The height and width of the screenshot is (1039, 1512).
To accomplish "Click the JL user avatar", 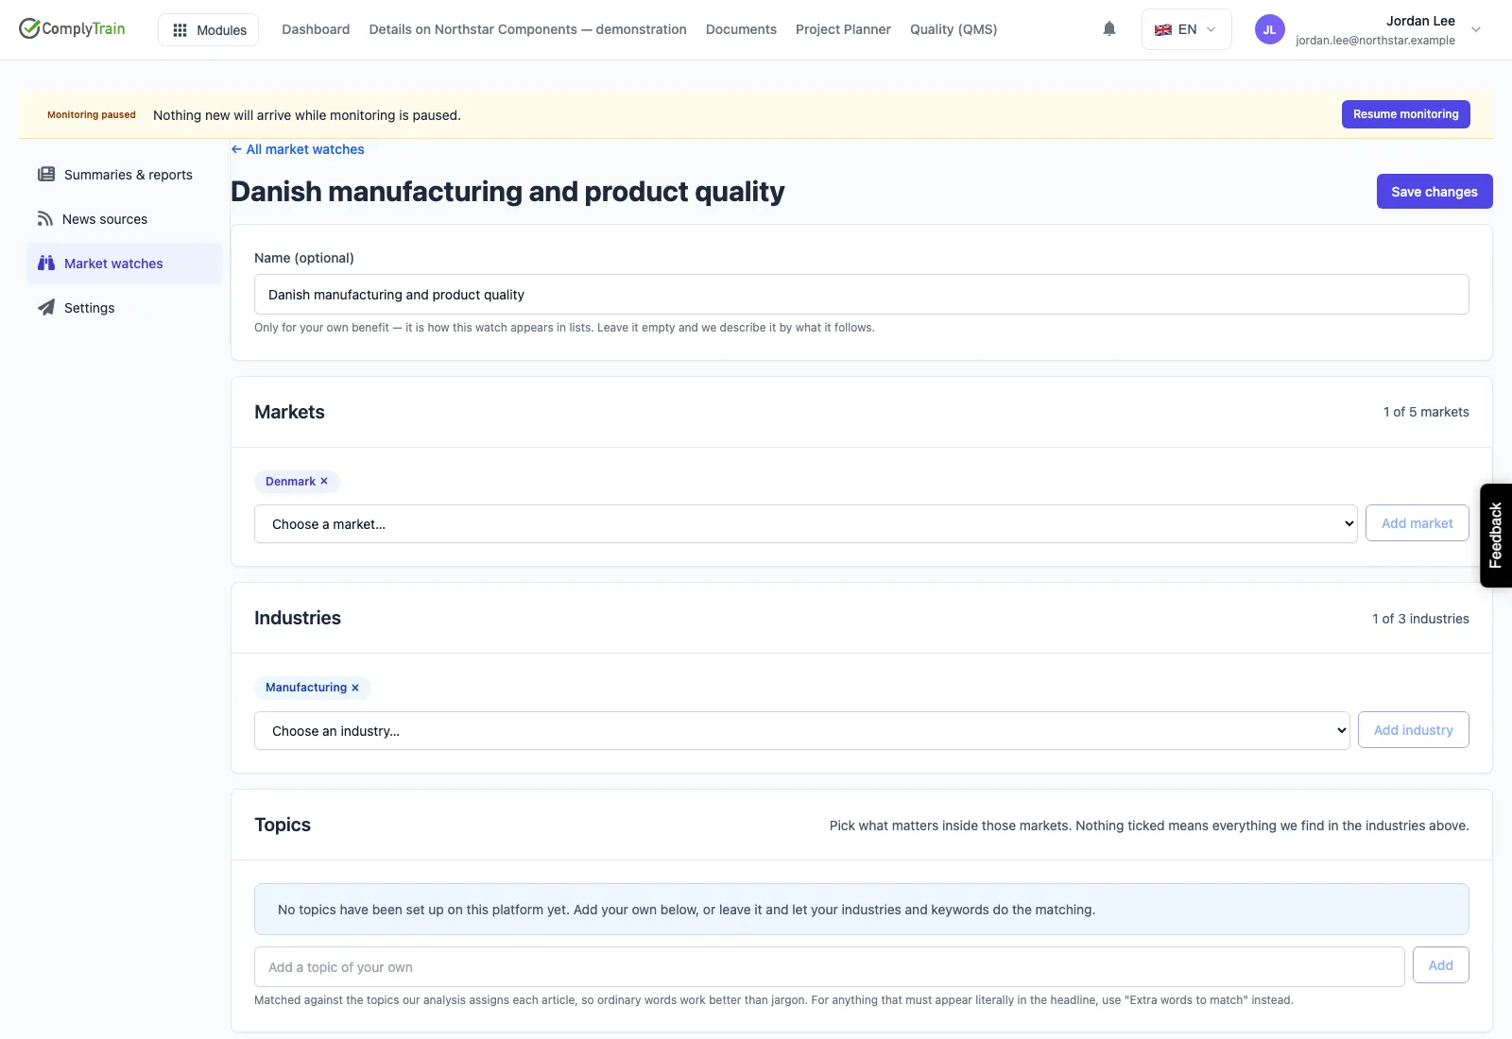I will 1269,29.
